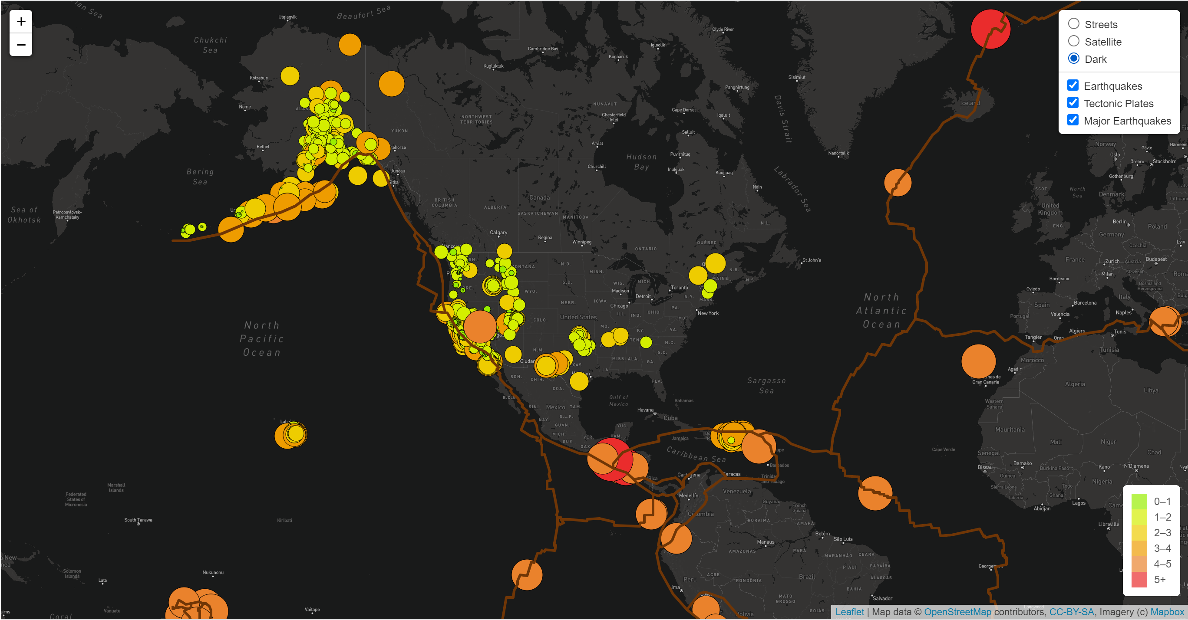Screen dimensions: 1188x620
Task: Open the Leaflet attribution link
Action: pos(849,612)
